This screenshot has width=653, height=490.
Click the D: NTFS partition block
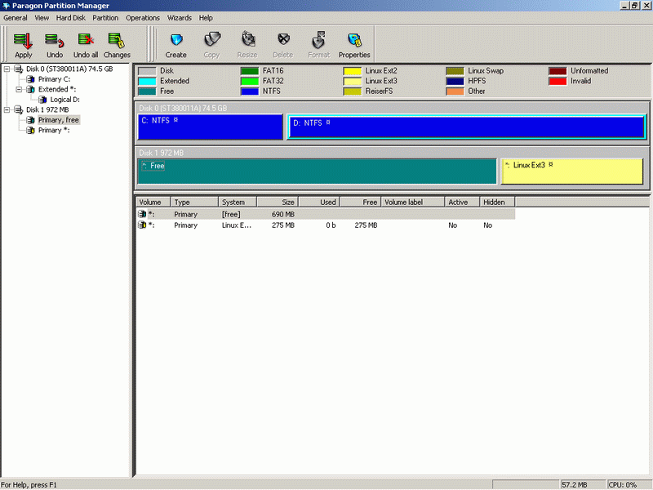[466, 127]
